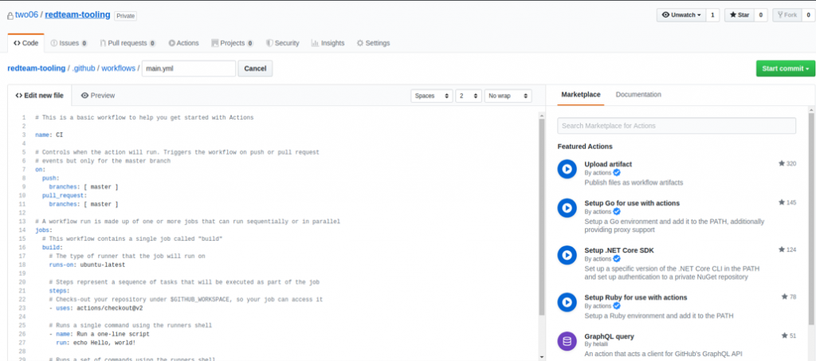The width and height of the screenshot is (816, 361).
Task: Open the Pull requests tab
Action: pyautogui.click(x=127, y=43)
